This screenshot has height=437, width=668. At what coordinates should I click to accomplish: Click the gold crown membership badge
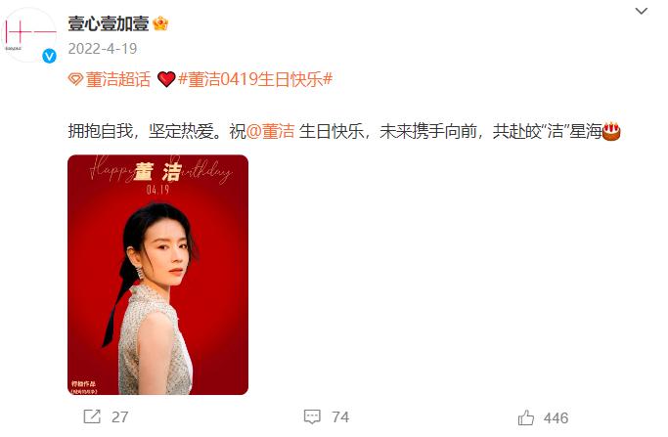(160, 23)
